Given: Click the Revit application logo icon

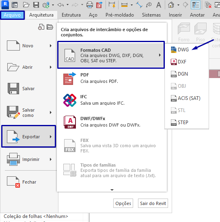Looking at the screenshot, I should click(x=5, y=5).
